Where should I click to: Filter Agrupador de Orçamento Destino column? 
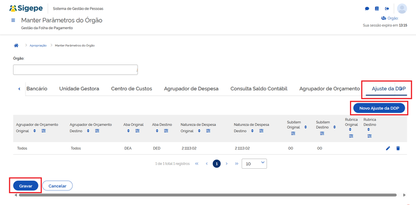[x=97, y=131]
